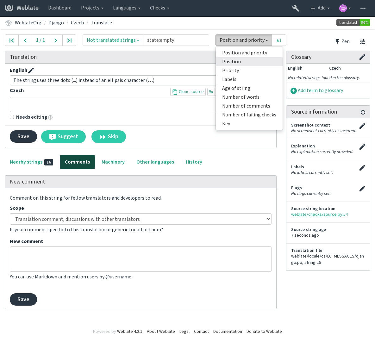The height and width of the screenshot is (342, 375).
Task: Open the Machinery tab
Action: click(113, 162)
